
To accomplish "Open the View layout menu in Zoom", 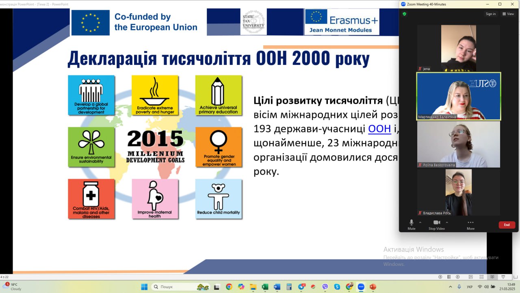I will [x=508, y=14].
